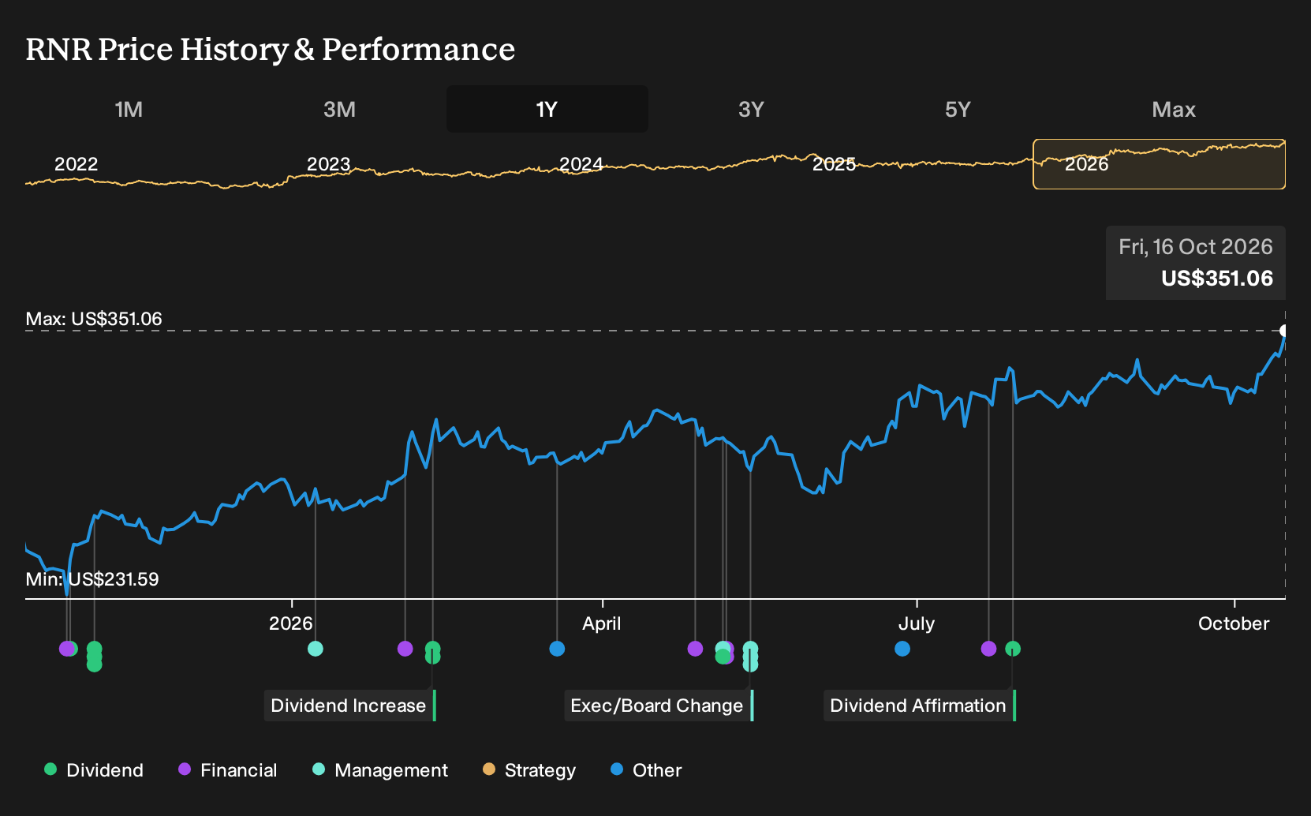
Task: Click the October axis label
Action: pos(1234,623)
